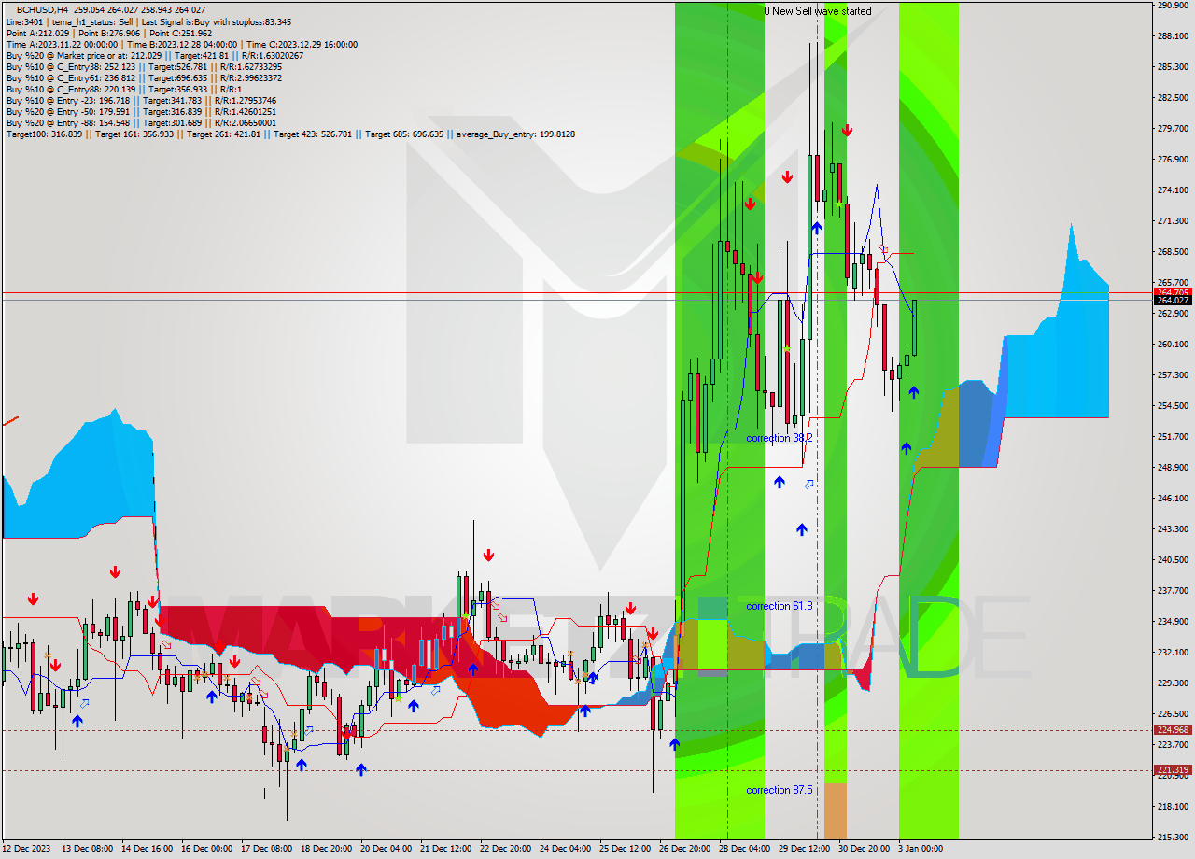Viewport: 1195px width, 859px height.
Task: Select the 215.30 price axis label
Action: click(1173, 837)
